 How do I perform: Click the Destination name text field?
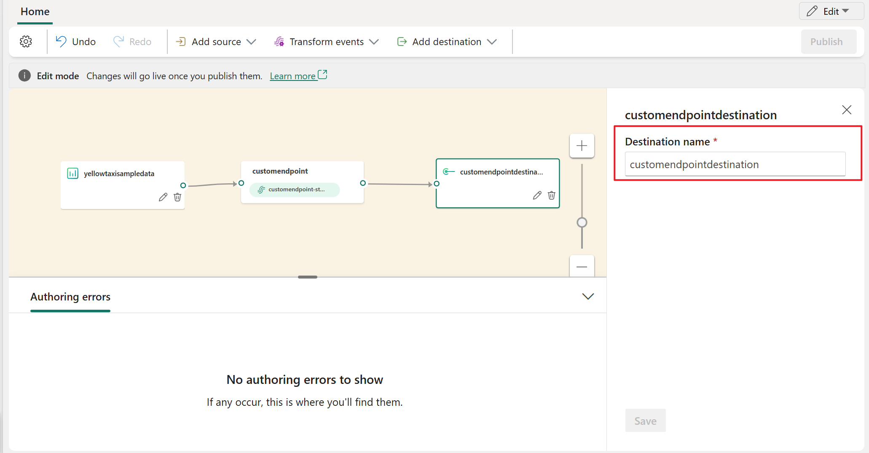[735, 164]
